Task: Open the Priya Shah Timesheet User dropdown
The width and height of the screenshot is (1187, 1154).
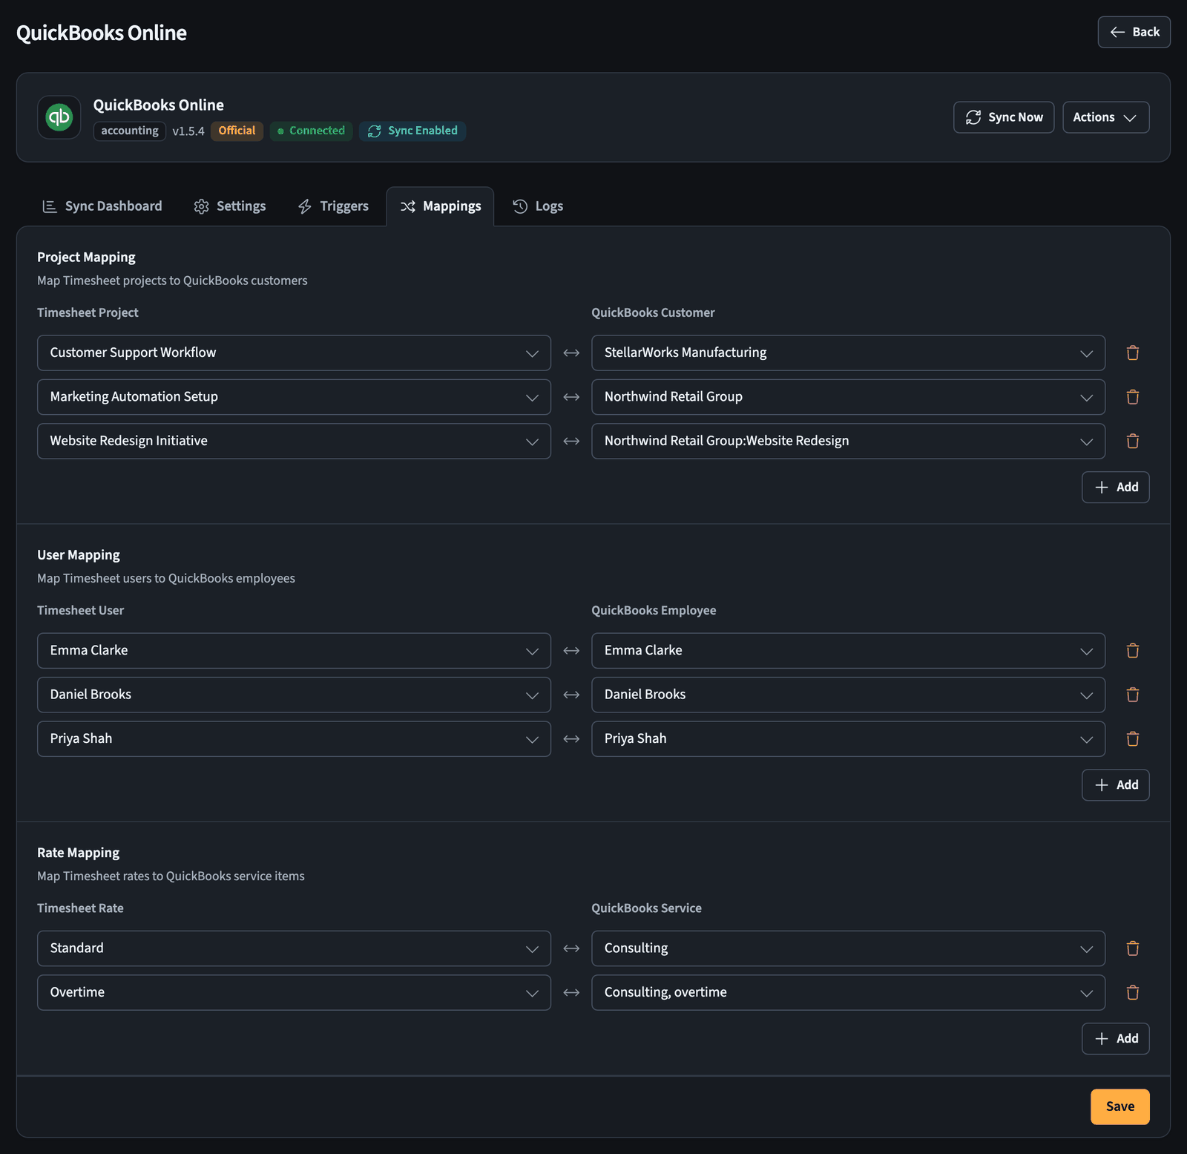Action: pos(294,739)
